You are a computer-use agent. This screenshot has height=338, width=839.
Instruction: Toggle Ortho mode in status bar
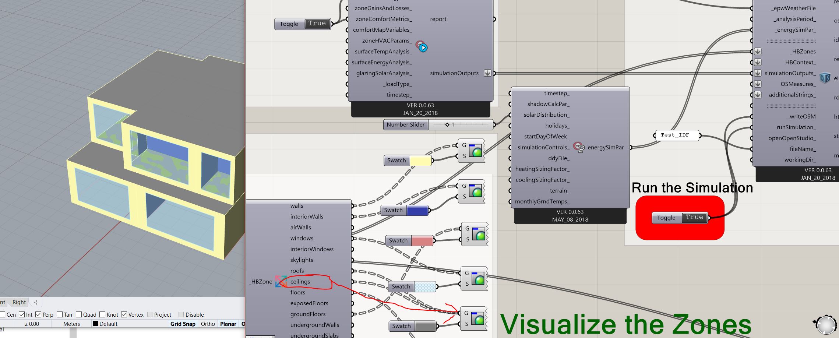click(208, 324)
